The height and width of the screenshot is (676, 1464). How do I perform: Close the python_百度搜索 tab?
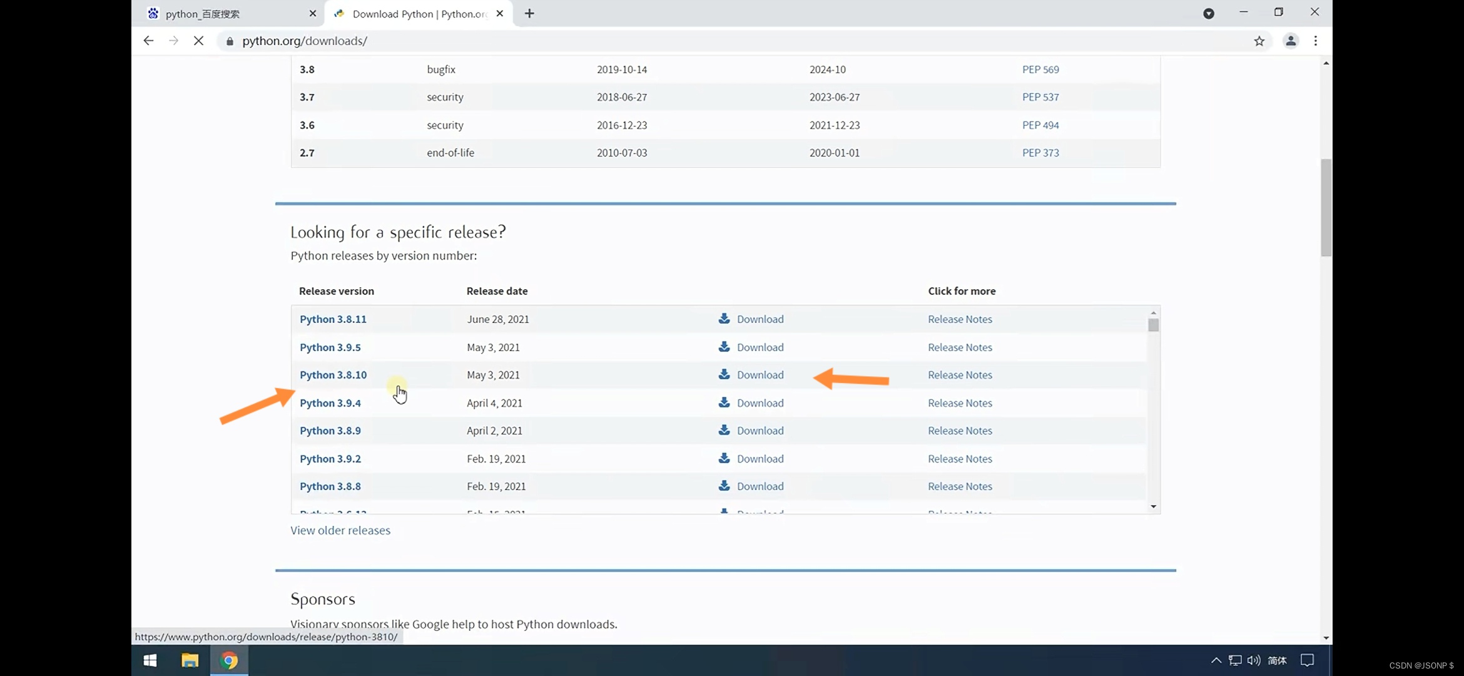coord(312,13)
